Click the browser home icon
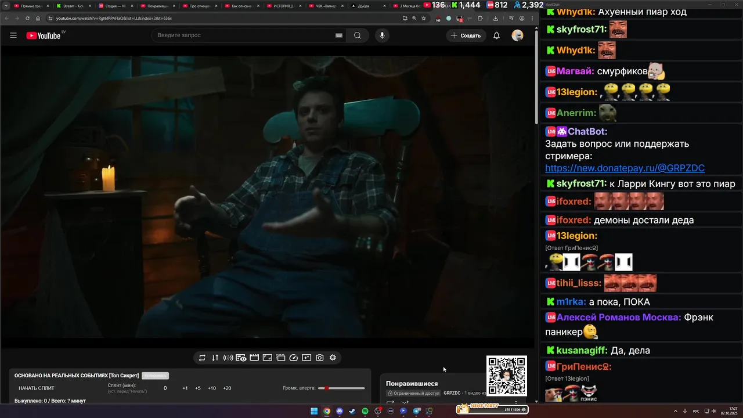This screenshot has width=743, height=418. 38,18
